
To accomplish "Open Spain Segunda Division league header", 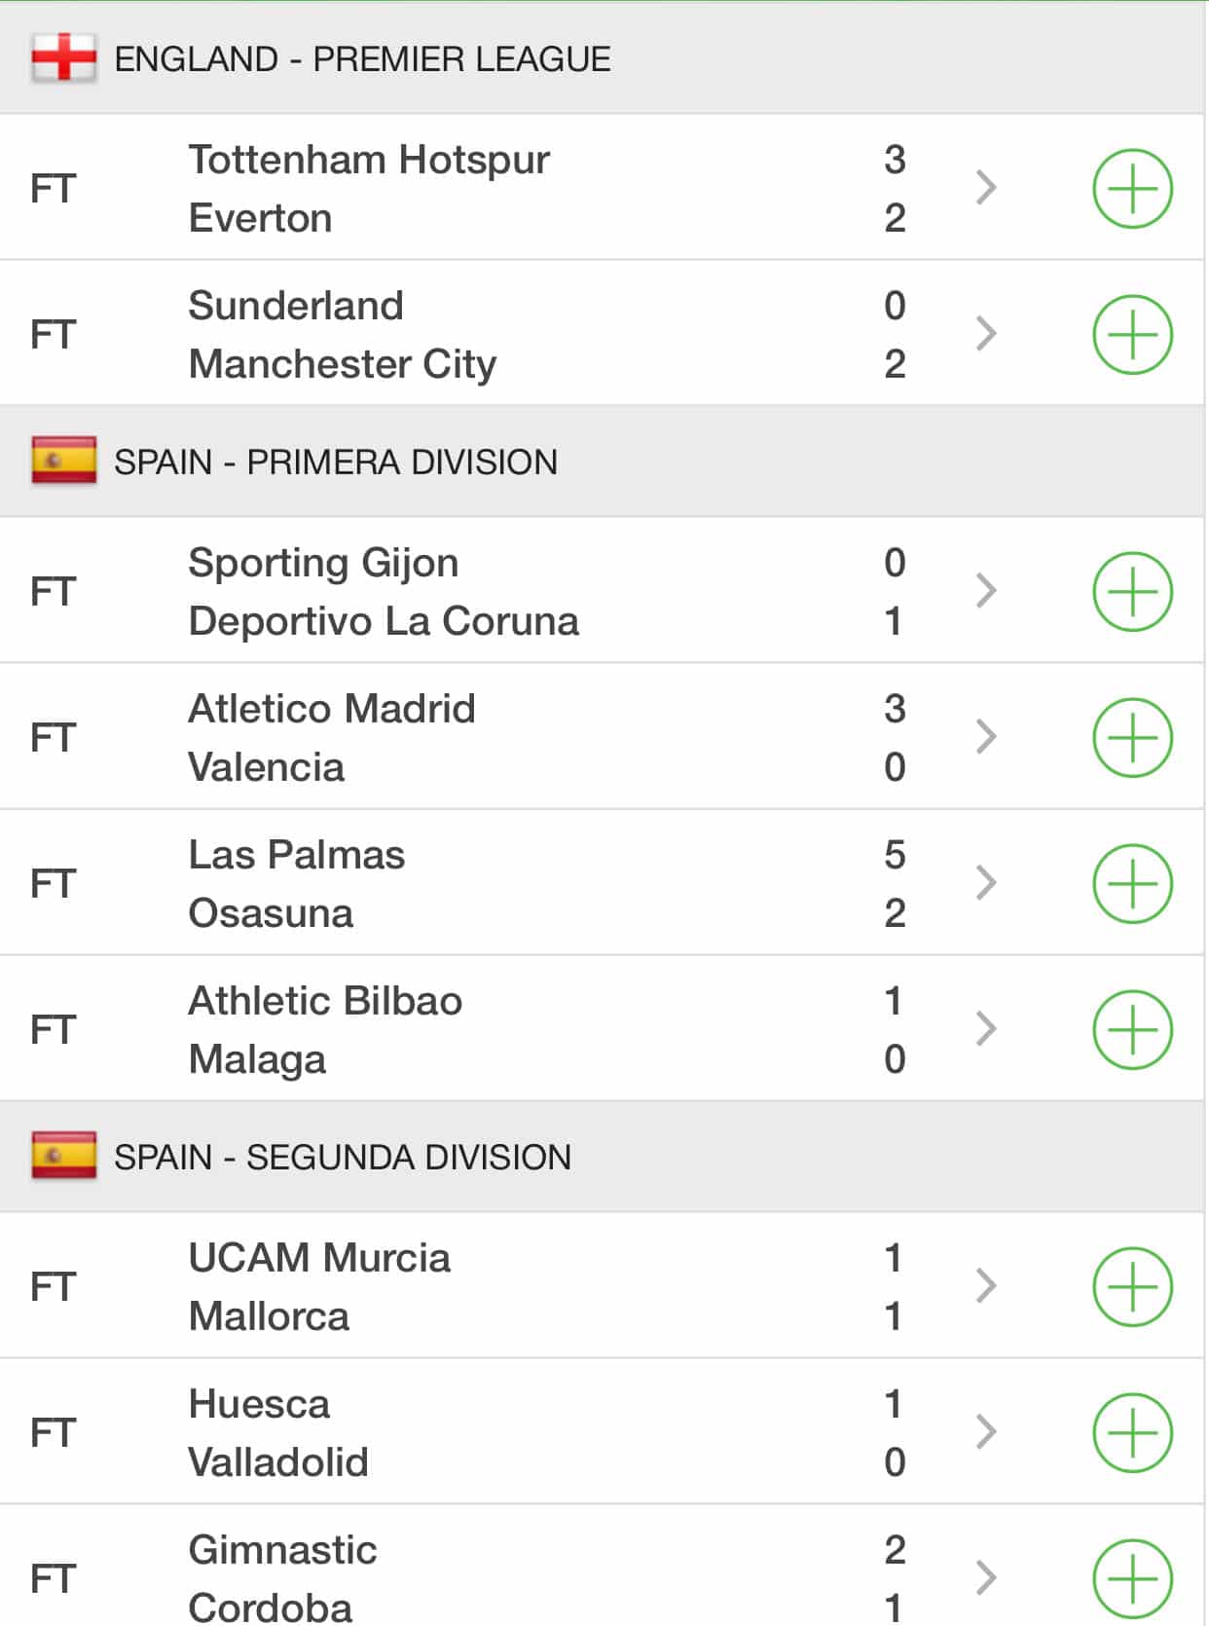I will [343, 1158].
